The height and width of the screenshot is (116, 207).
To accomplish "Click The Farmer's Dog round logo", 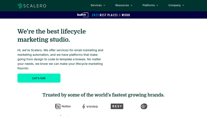I will point(144,106).
